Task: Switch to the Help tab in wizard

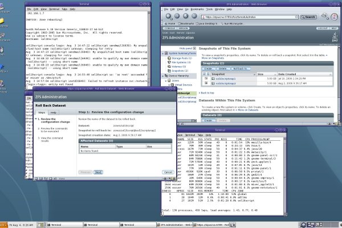Action: 53,113
